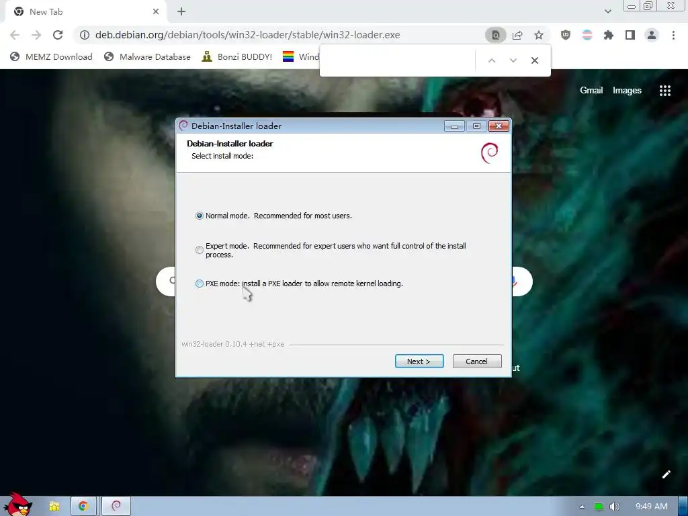Open Chrome three-dot menu
Viewport: 688px width, 516px height.
[x=673, y=35]
